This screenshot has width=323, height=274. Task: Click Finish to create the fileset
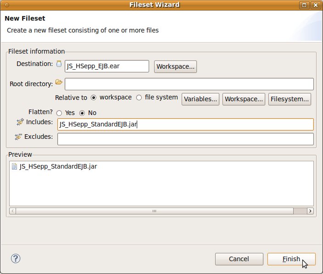click(291, 259)
